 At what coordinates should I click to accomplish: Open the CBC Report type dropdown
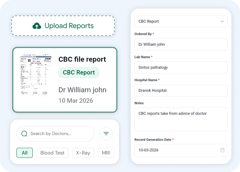[181, 21]
